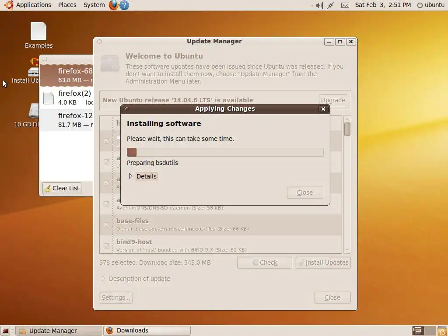Click the firefox(2) file icon in Downloads
This screenshot has width=448, height=336.
(x=48, y=98)
